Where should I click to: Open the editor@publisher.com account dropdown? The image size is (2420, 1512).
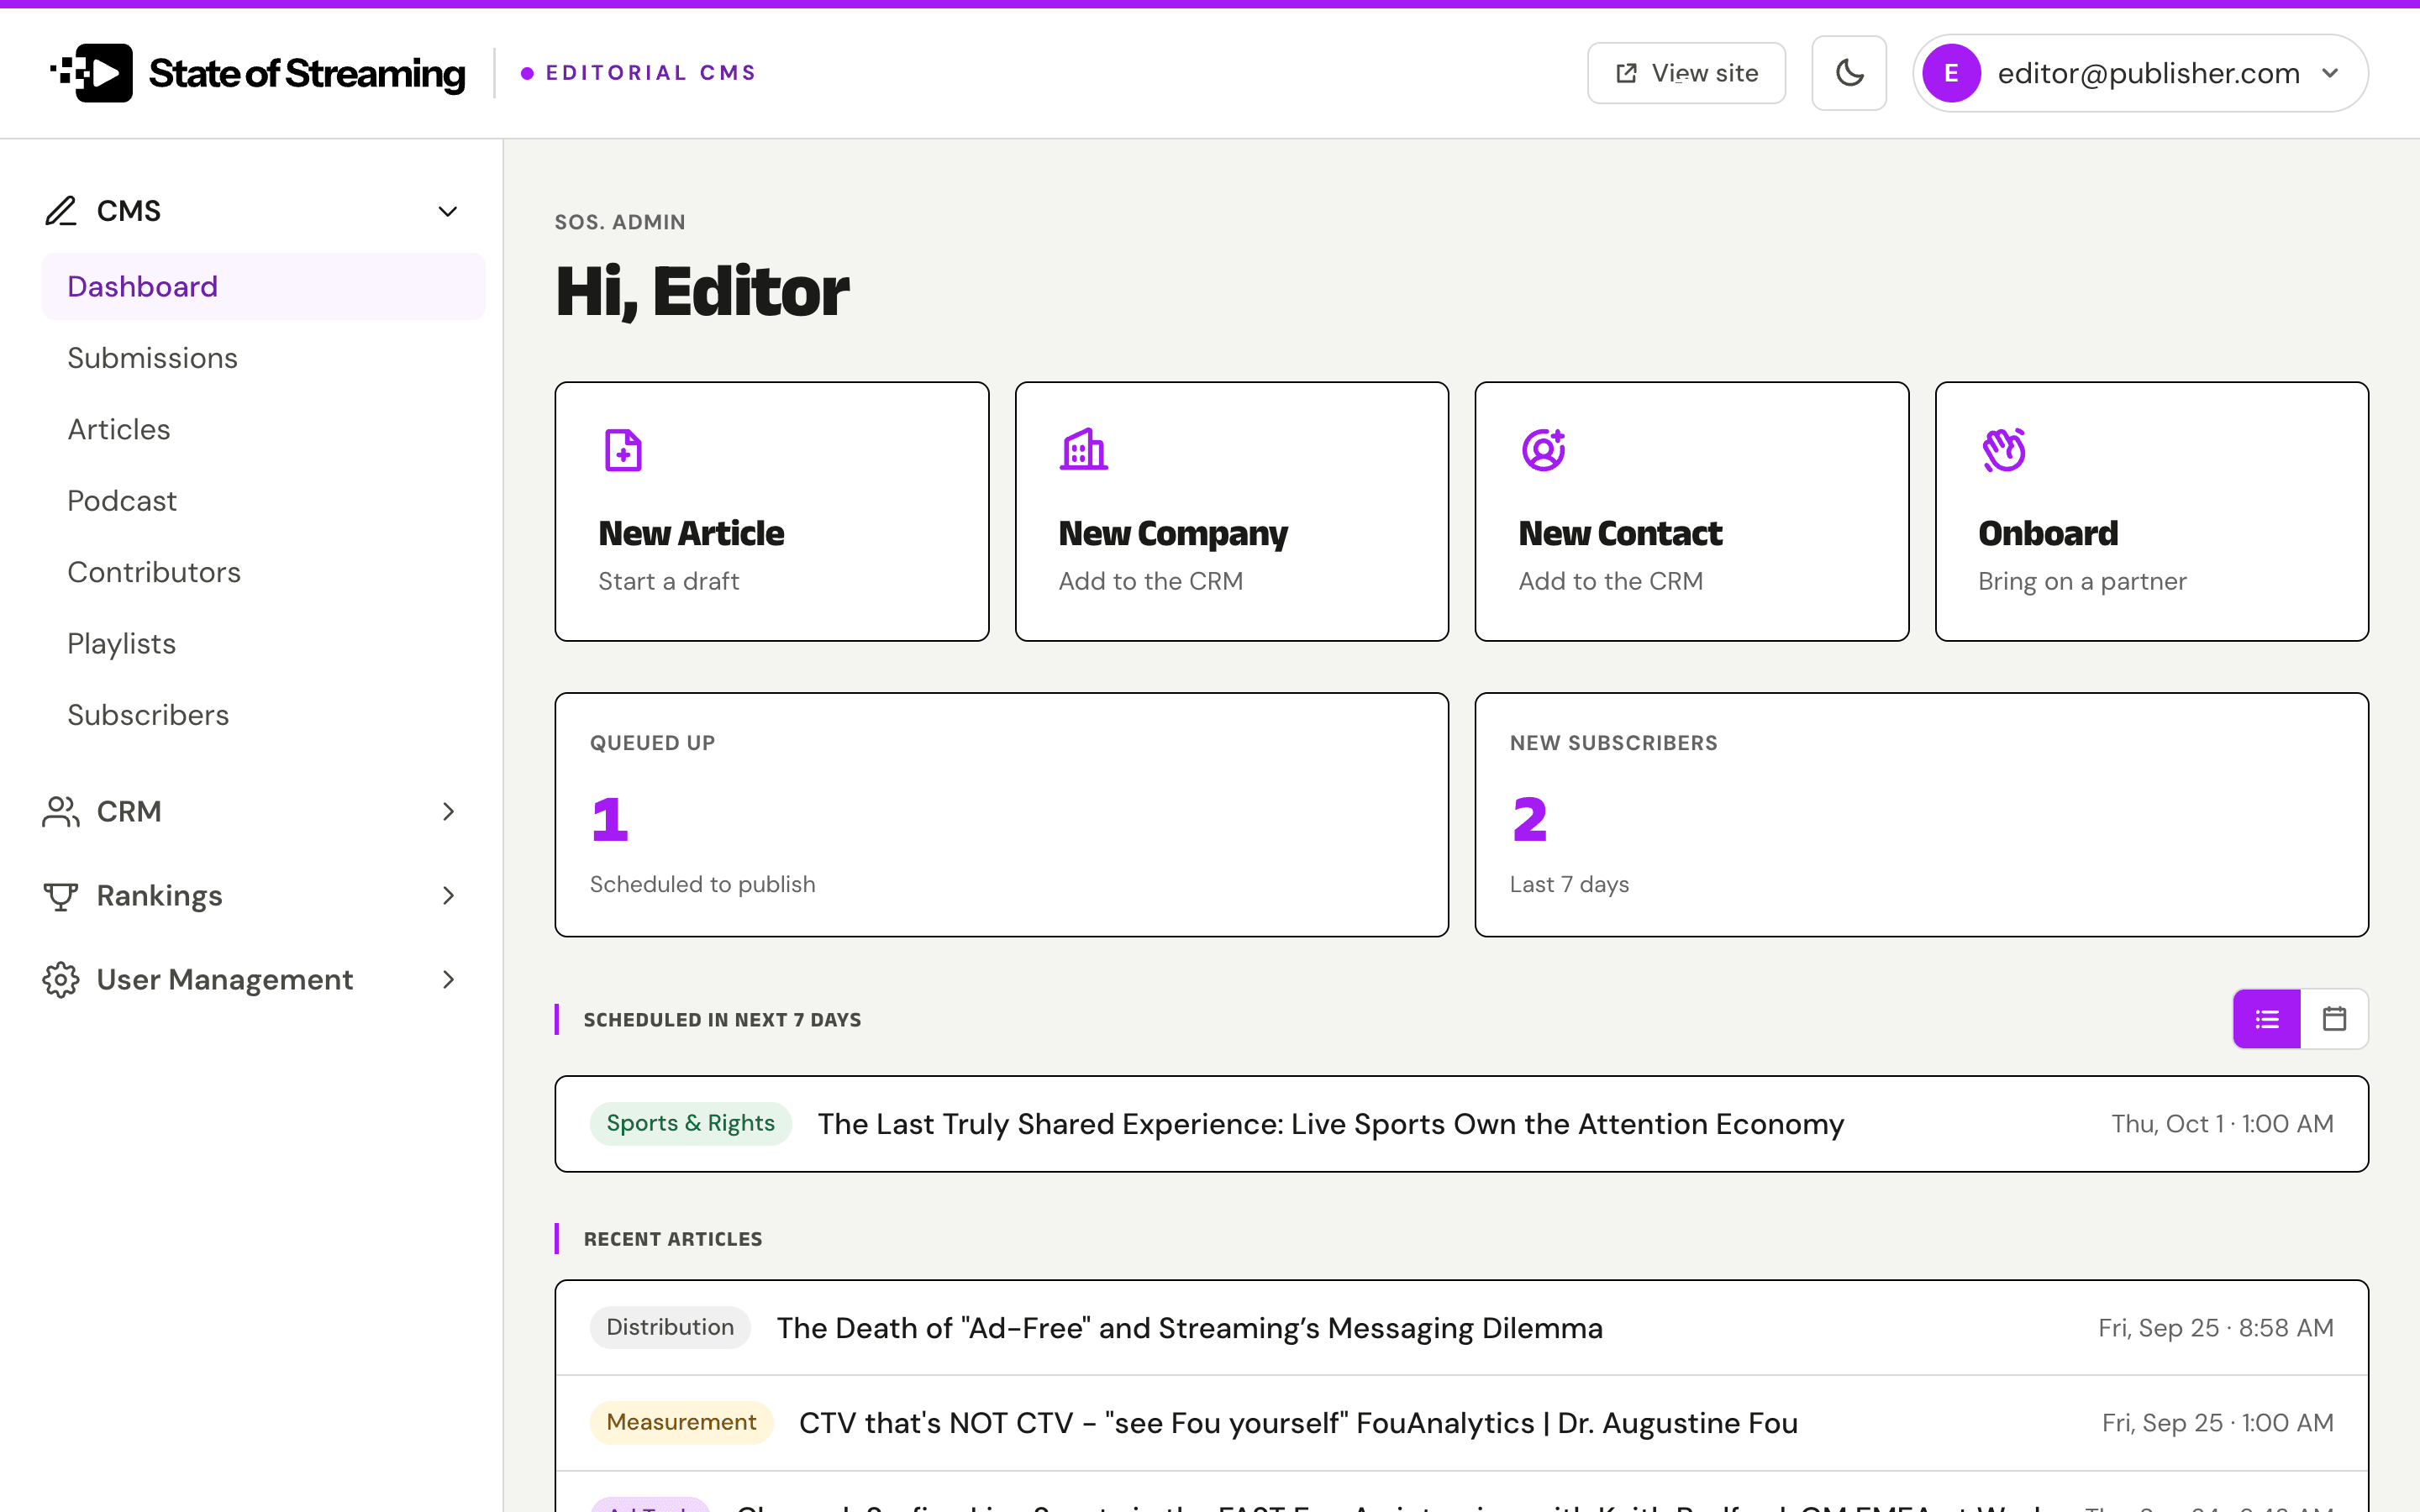(x=2140, y=73)
